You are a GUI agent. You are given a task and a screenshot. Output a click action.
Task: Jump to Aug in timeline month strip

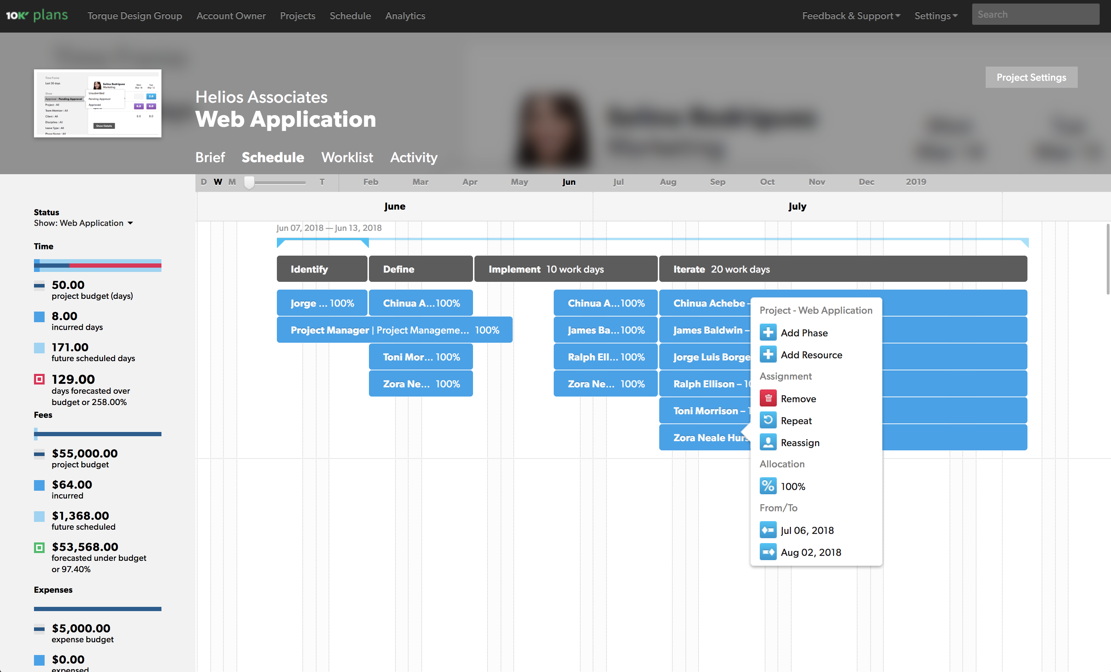pos(668,182)
